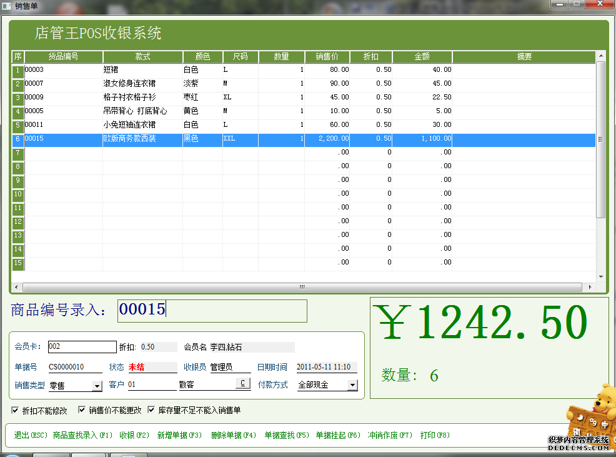The width and height of the screenshot is (616, 457).
Task: Click 退出(ESC) to exit
Action: tap(31, 435)
